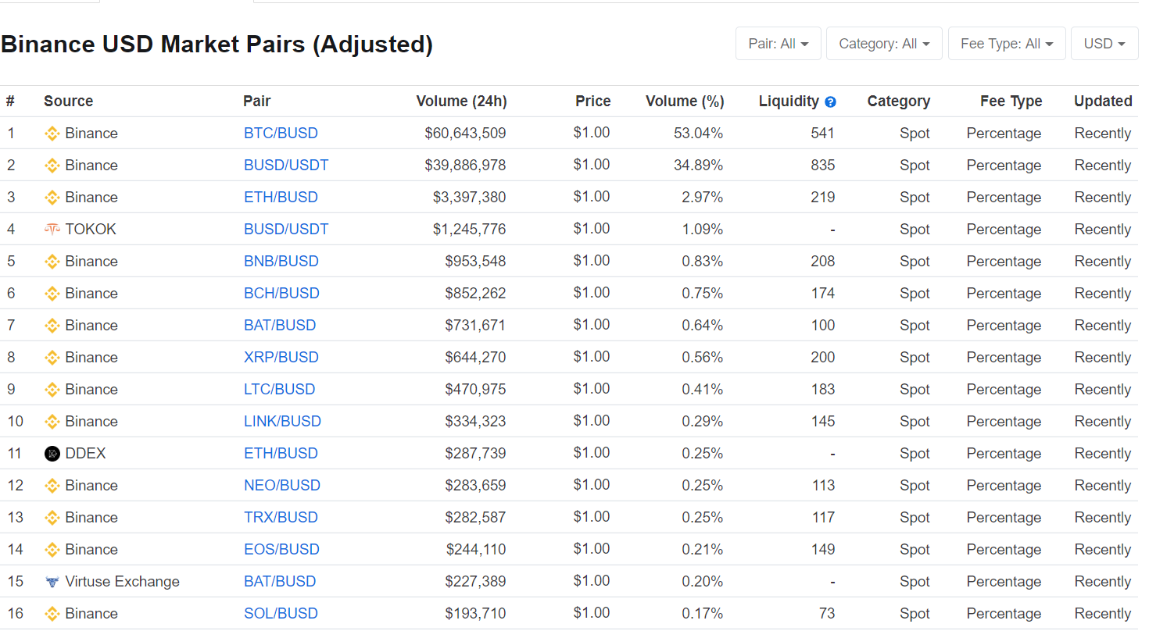
Task: Sort by Category column header
Action: pyautogui.click(x=899, y=102)
